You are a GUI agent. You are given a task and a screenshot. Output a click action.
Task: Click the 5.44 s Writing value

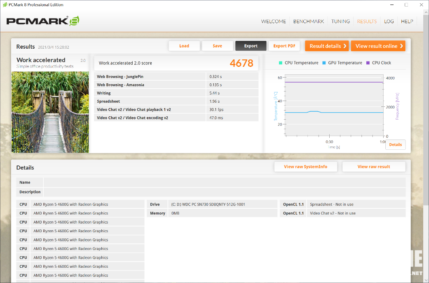pyautogui.click(x=214, y=93)
